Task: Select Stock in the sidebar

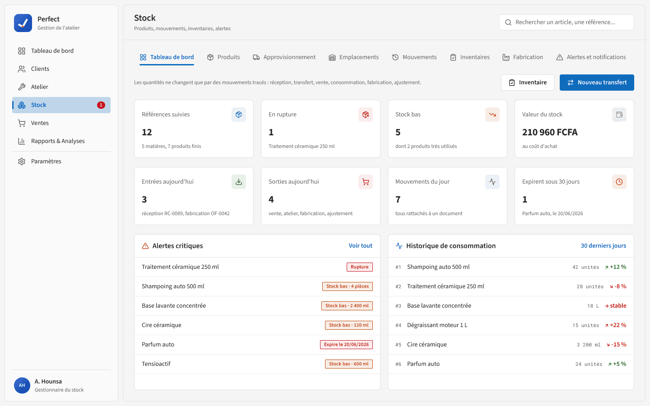Action: [61, 105]
